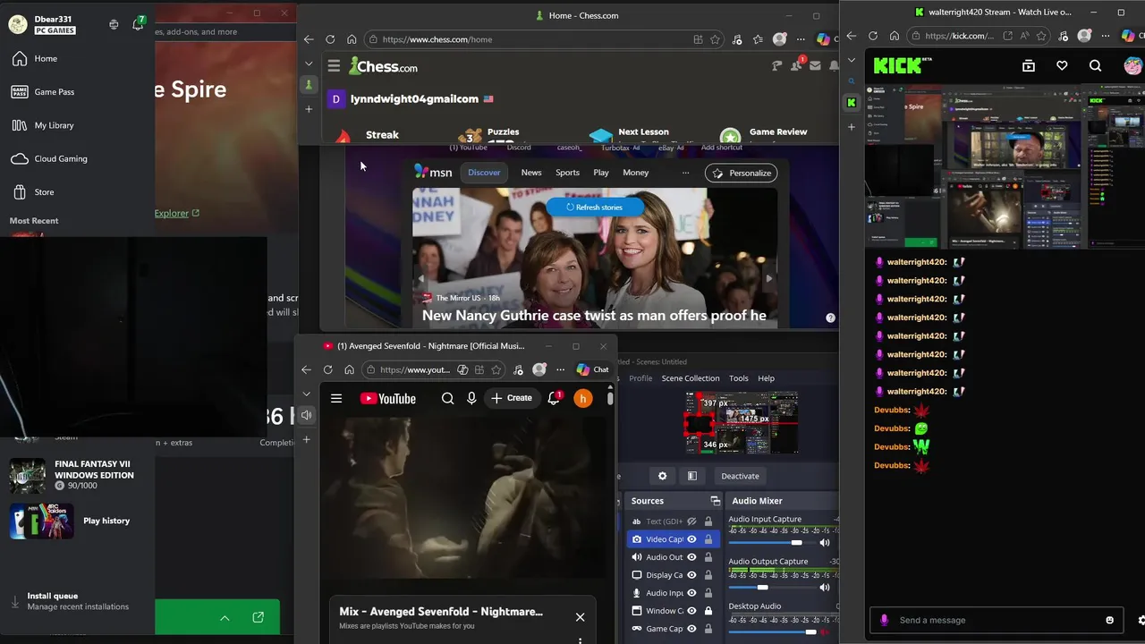Dismiss the Mix - Avenged Sevenfold panel
Image resolution: width=1145 pixels, height=644 pixels.
[x=580, y=617]
